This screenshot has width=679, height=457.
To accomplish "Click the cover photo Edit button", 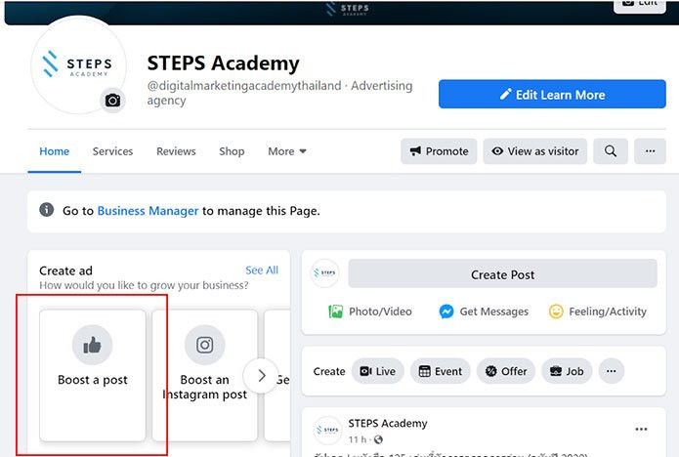I will tap(640, 4).
